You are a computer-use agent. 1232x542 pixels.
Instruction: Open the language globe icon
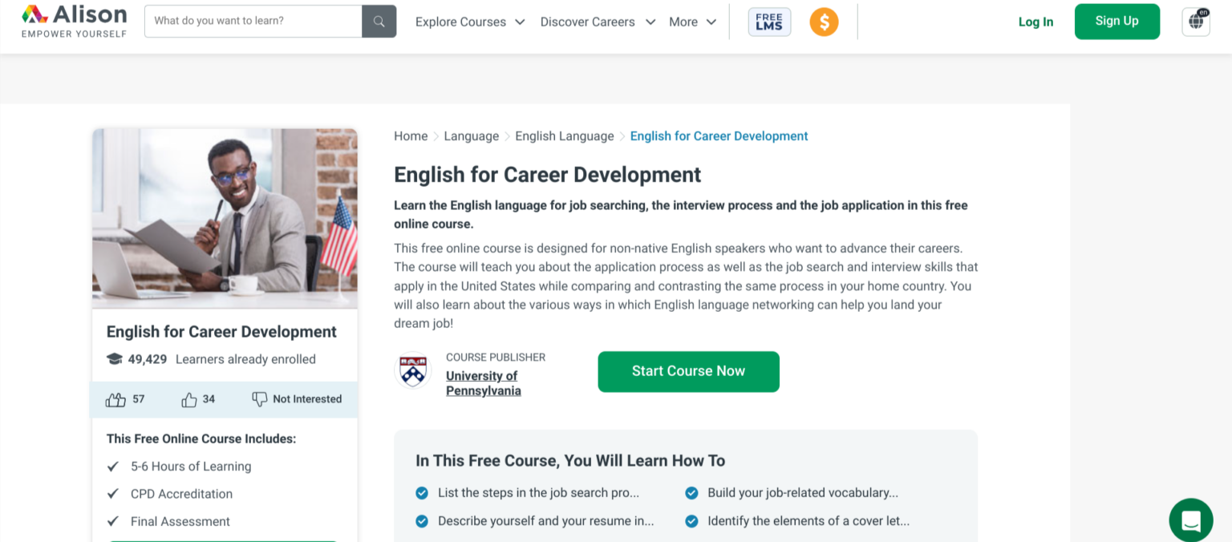pyautogui.click(x=1194, y=22)
